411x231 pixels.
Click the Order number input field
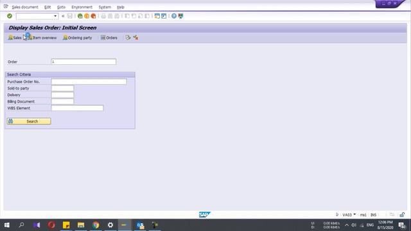click(83, 62)
